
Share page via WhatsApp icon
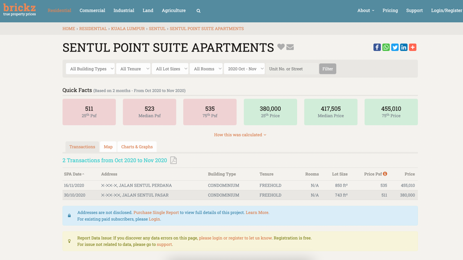386,47
